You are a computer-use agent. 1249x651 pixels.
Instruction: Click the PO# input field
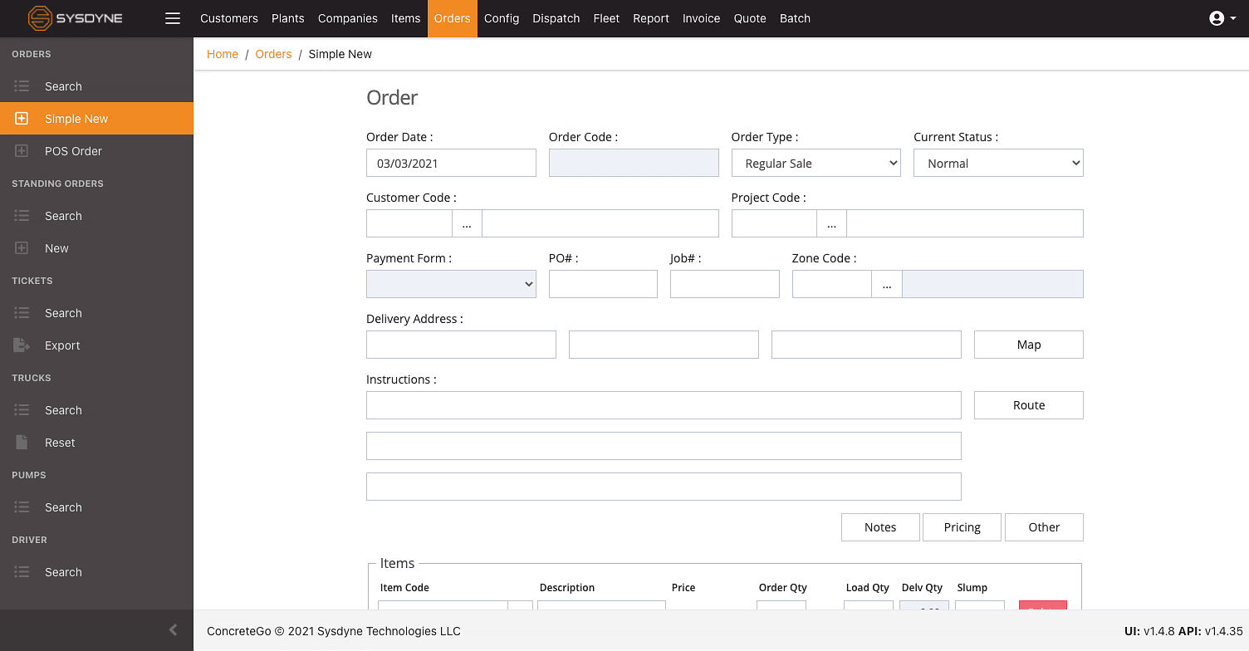603,284
